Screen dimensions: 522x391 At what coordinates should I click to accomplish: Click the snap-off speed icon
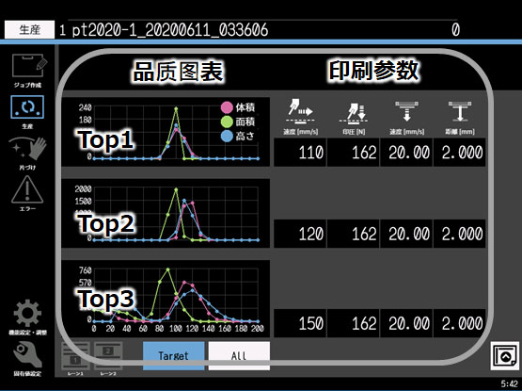point(406,112)
